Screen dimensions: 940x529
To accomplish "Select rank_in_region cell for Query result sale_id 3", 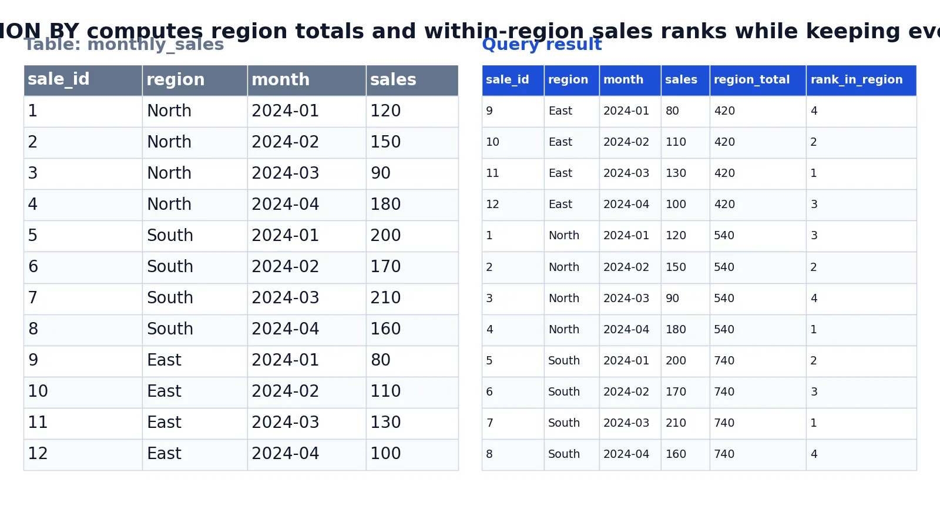I will (x=861, y=299).
